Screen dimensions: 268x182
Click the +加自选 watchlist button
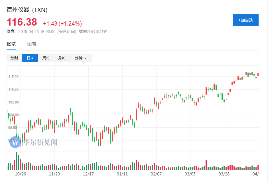point(246,20)
